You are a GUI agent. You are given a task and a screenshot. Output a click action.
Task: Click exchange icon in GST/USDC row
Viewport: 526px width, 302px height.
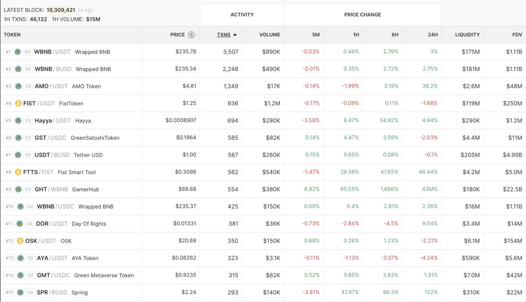point(18,137)
